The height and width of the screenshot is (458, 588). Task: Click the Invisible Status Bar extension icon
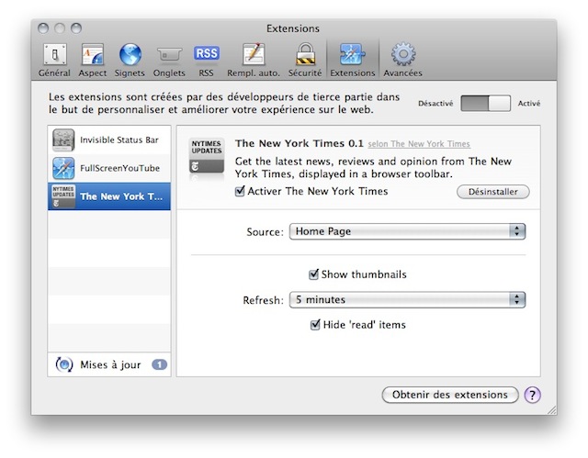tap(63, 140)
